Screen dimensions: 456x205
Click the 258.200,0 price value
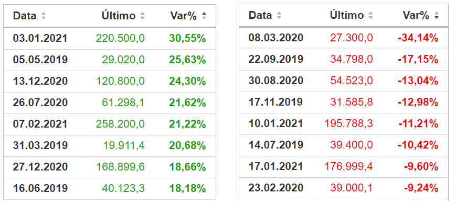[120, 124]
